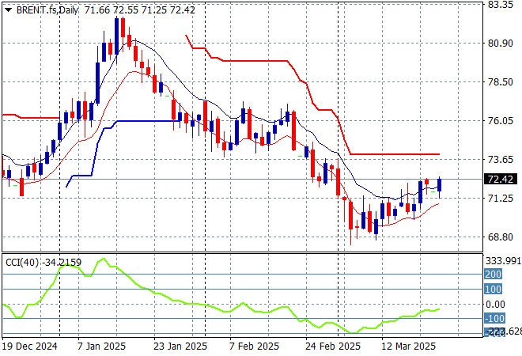Viewport: 522px width, 356px height.
Task: Click the CCI 0.00 level scale label
Action: (x=496, y=304)
